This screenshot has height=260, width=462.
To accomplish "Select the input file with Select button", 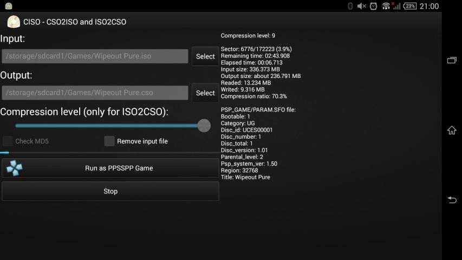I will pyautogui.click(x=205, y=56).
